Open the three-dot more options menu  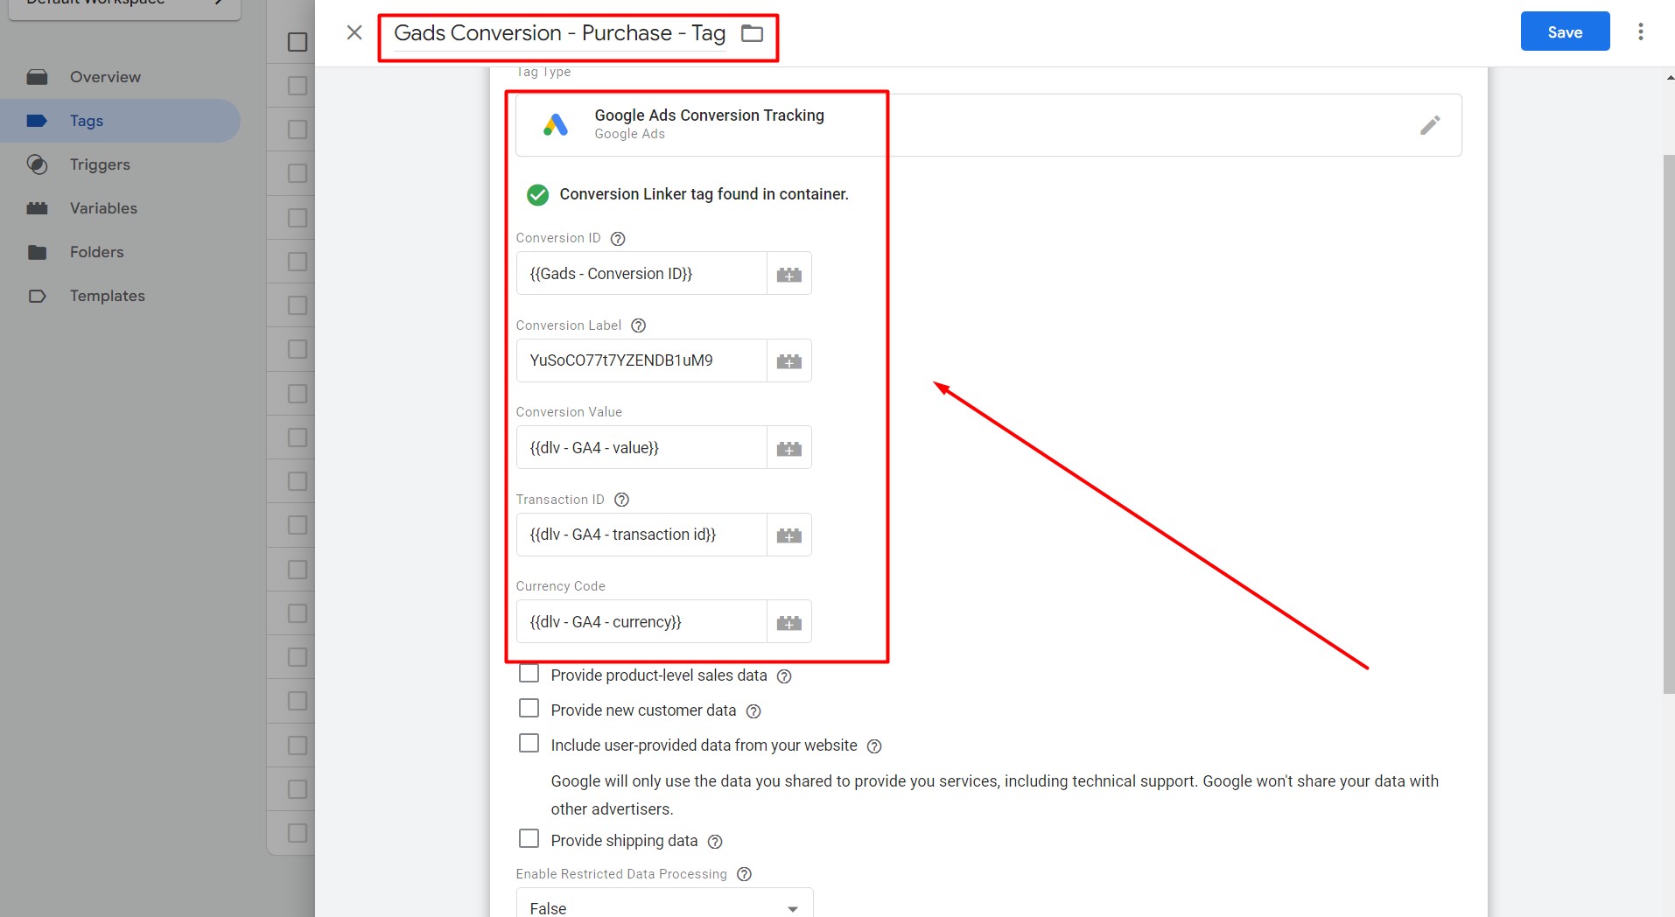pos(1641,31)
